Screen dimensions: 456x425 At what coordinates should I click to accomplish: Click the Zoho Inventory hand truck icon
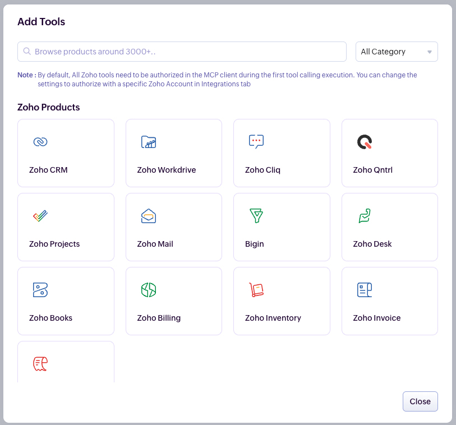(256, 290)
